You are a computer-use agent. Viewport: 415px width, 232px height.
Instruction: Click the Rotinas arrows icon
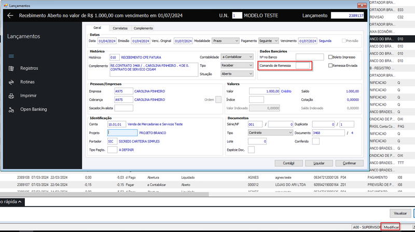[11, 82]
